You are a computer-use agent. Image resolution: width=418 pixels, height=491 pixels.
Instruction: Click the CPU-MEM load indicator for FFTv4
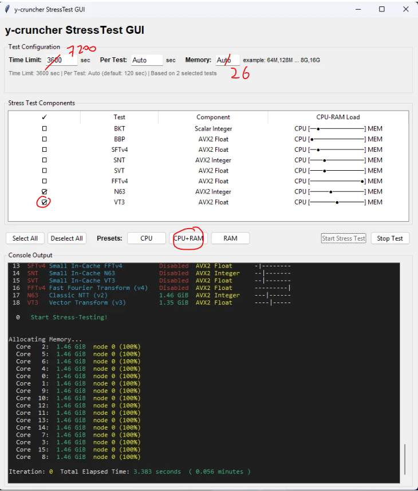(338, 181)
